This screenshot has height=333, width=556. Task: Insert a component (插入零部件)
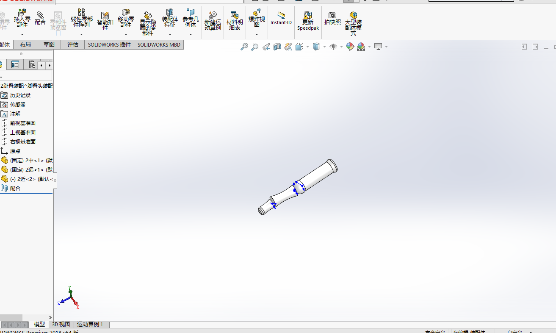point(22,19)
